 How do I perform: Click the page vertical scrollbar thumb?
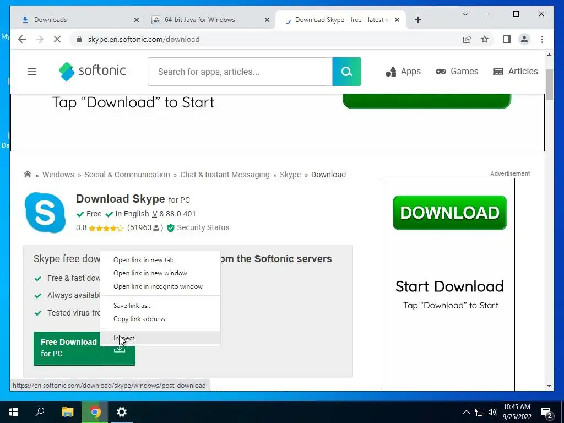[x=549, y=85]
